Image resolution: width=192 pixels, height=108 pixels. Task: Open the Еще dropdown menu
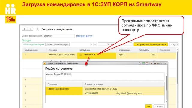click(174, 44)
